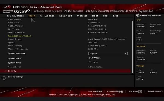Select the System Date value 04/07/2025
This screenshot has height=101, width=164.
pos(95,58)
